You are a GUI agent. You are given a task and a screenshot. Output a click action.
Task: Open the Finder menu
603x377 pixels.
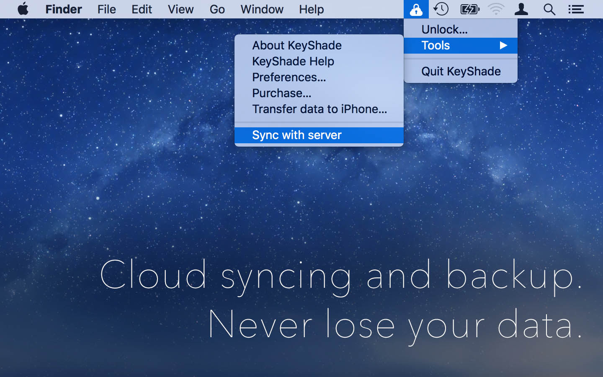pyautogui.click(x=64, y=9)
